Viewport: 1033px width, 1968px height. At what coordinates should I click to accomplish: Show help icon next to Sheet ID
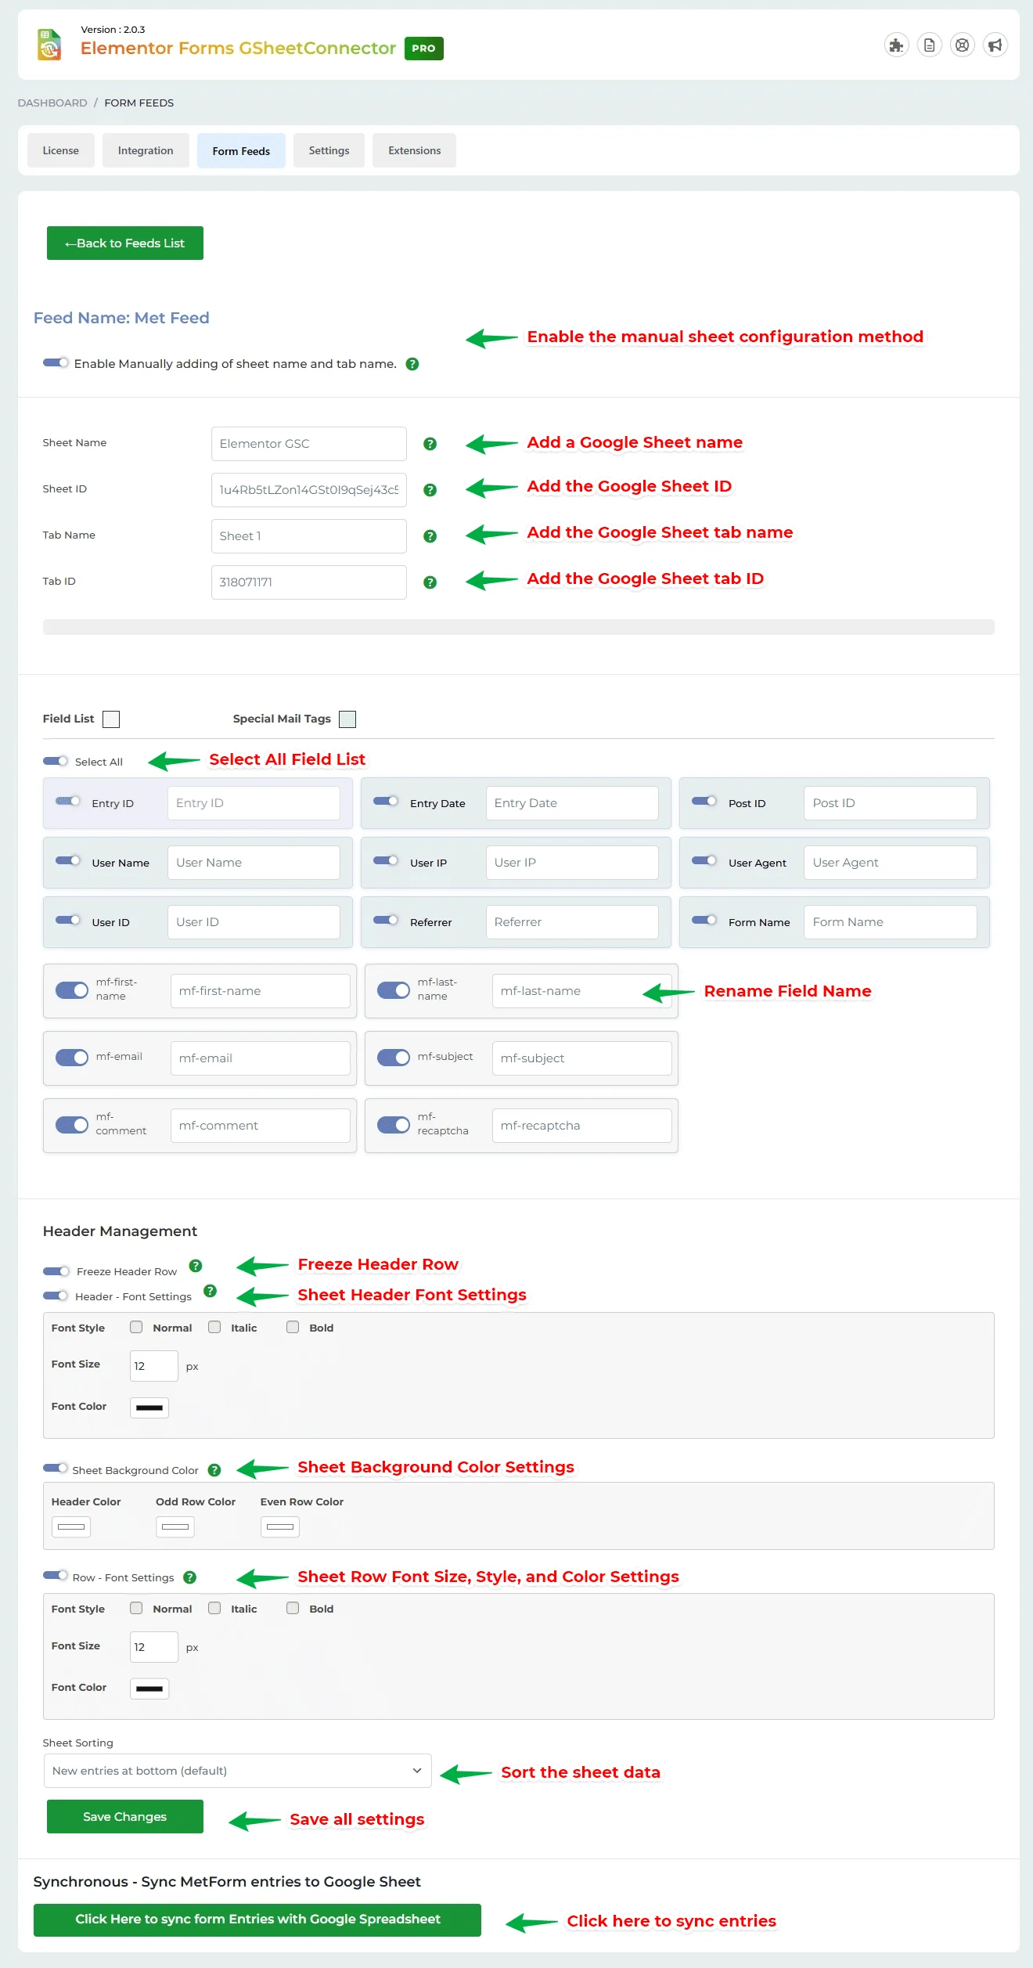pyautogui.click(x=430, y=490)
